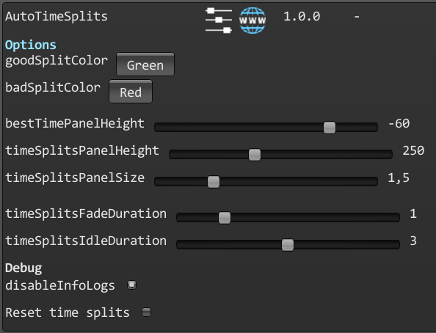Image resolution: width=436 pixels, height=333 pixels.
Task: Click the timeSplitsPanelSize value 1,5
Action: coord(399,178)
